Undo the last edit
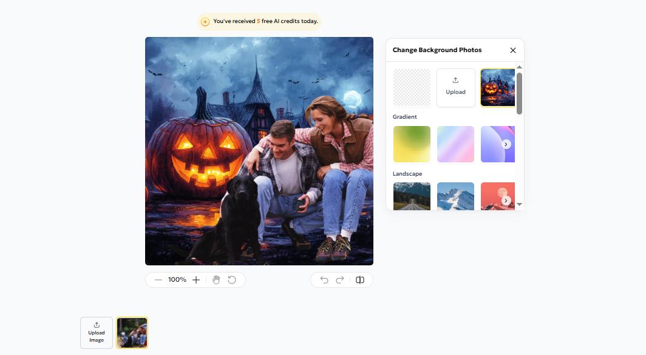 323,279
